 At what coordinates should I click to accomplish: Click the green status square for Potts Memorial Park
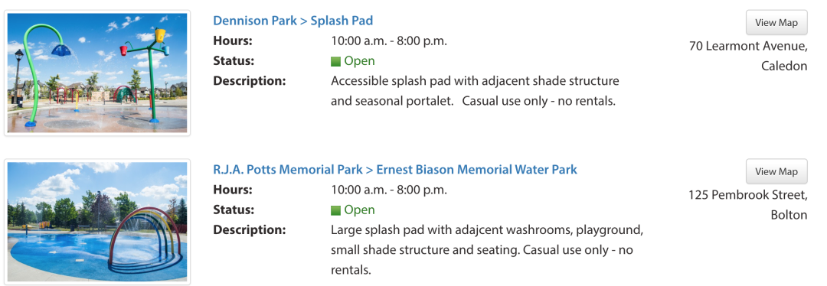[335, 211]
